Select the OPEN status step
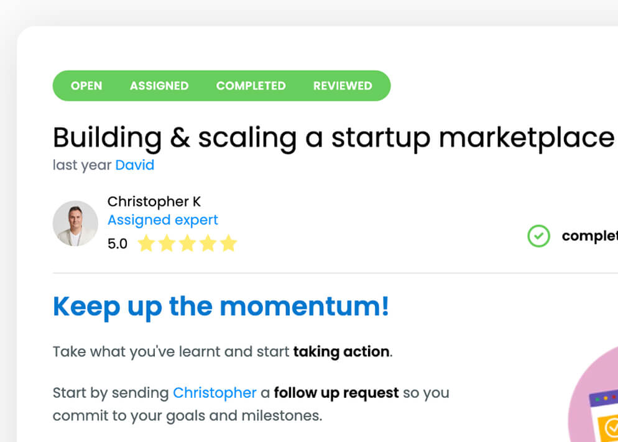618x442 pixels. [86, 86]
